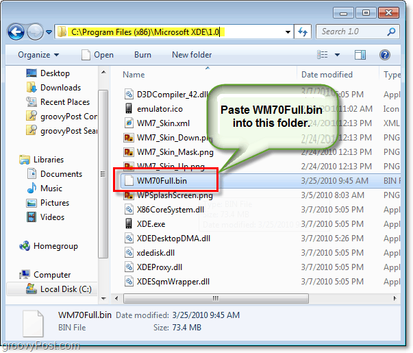
Task: Open the recent pages dropdown arrow
Action: click(x=49, y=32)
